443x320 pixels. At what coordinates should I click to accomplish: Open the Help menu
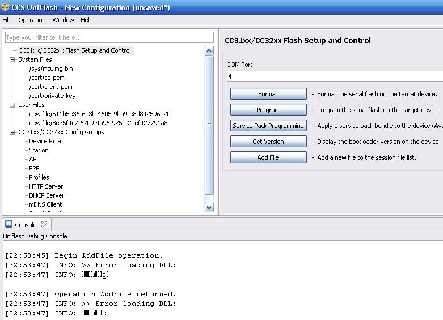86,20
